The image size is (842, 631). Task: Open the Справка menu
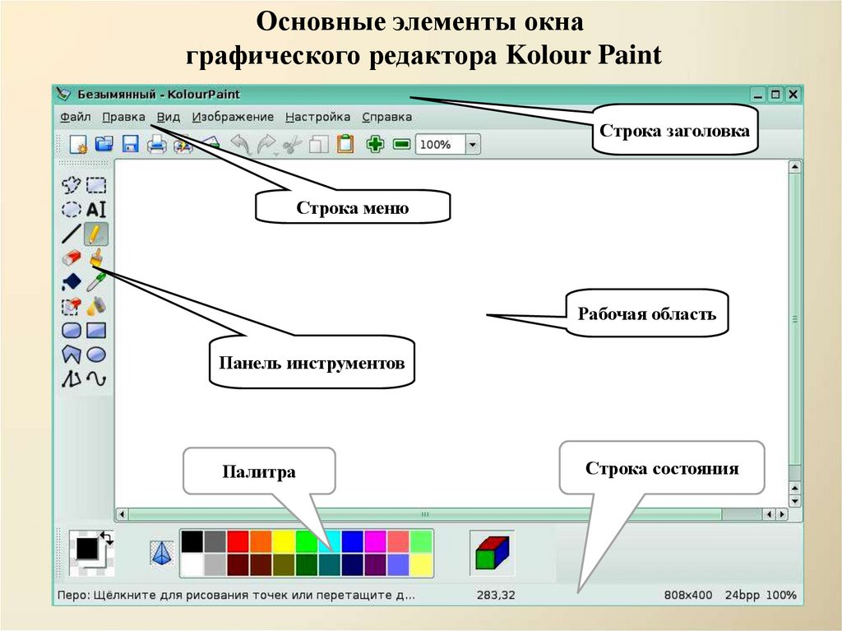point(387,117)
